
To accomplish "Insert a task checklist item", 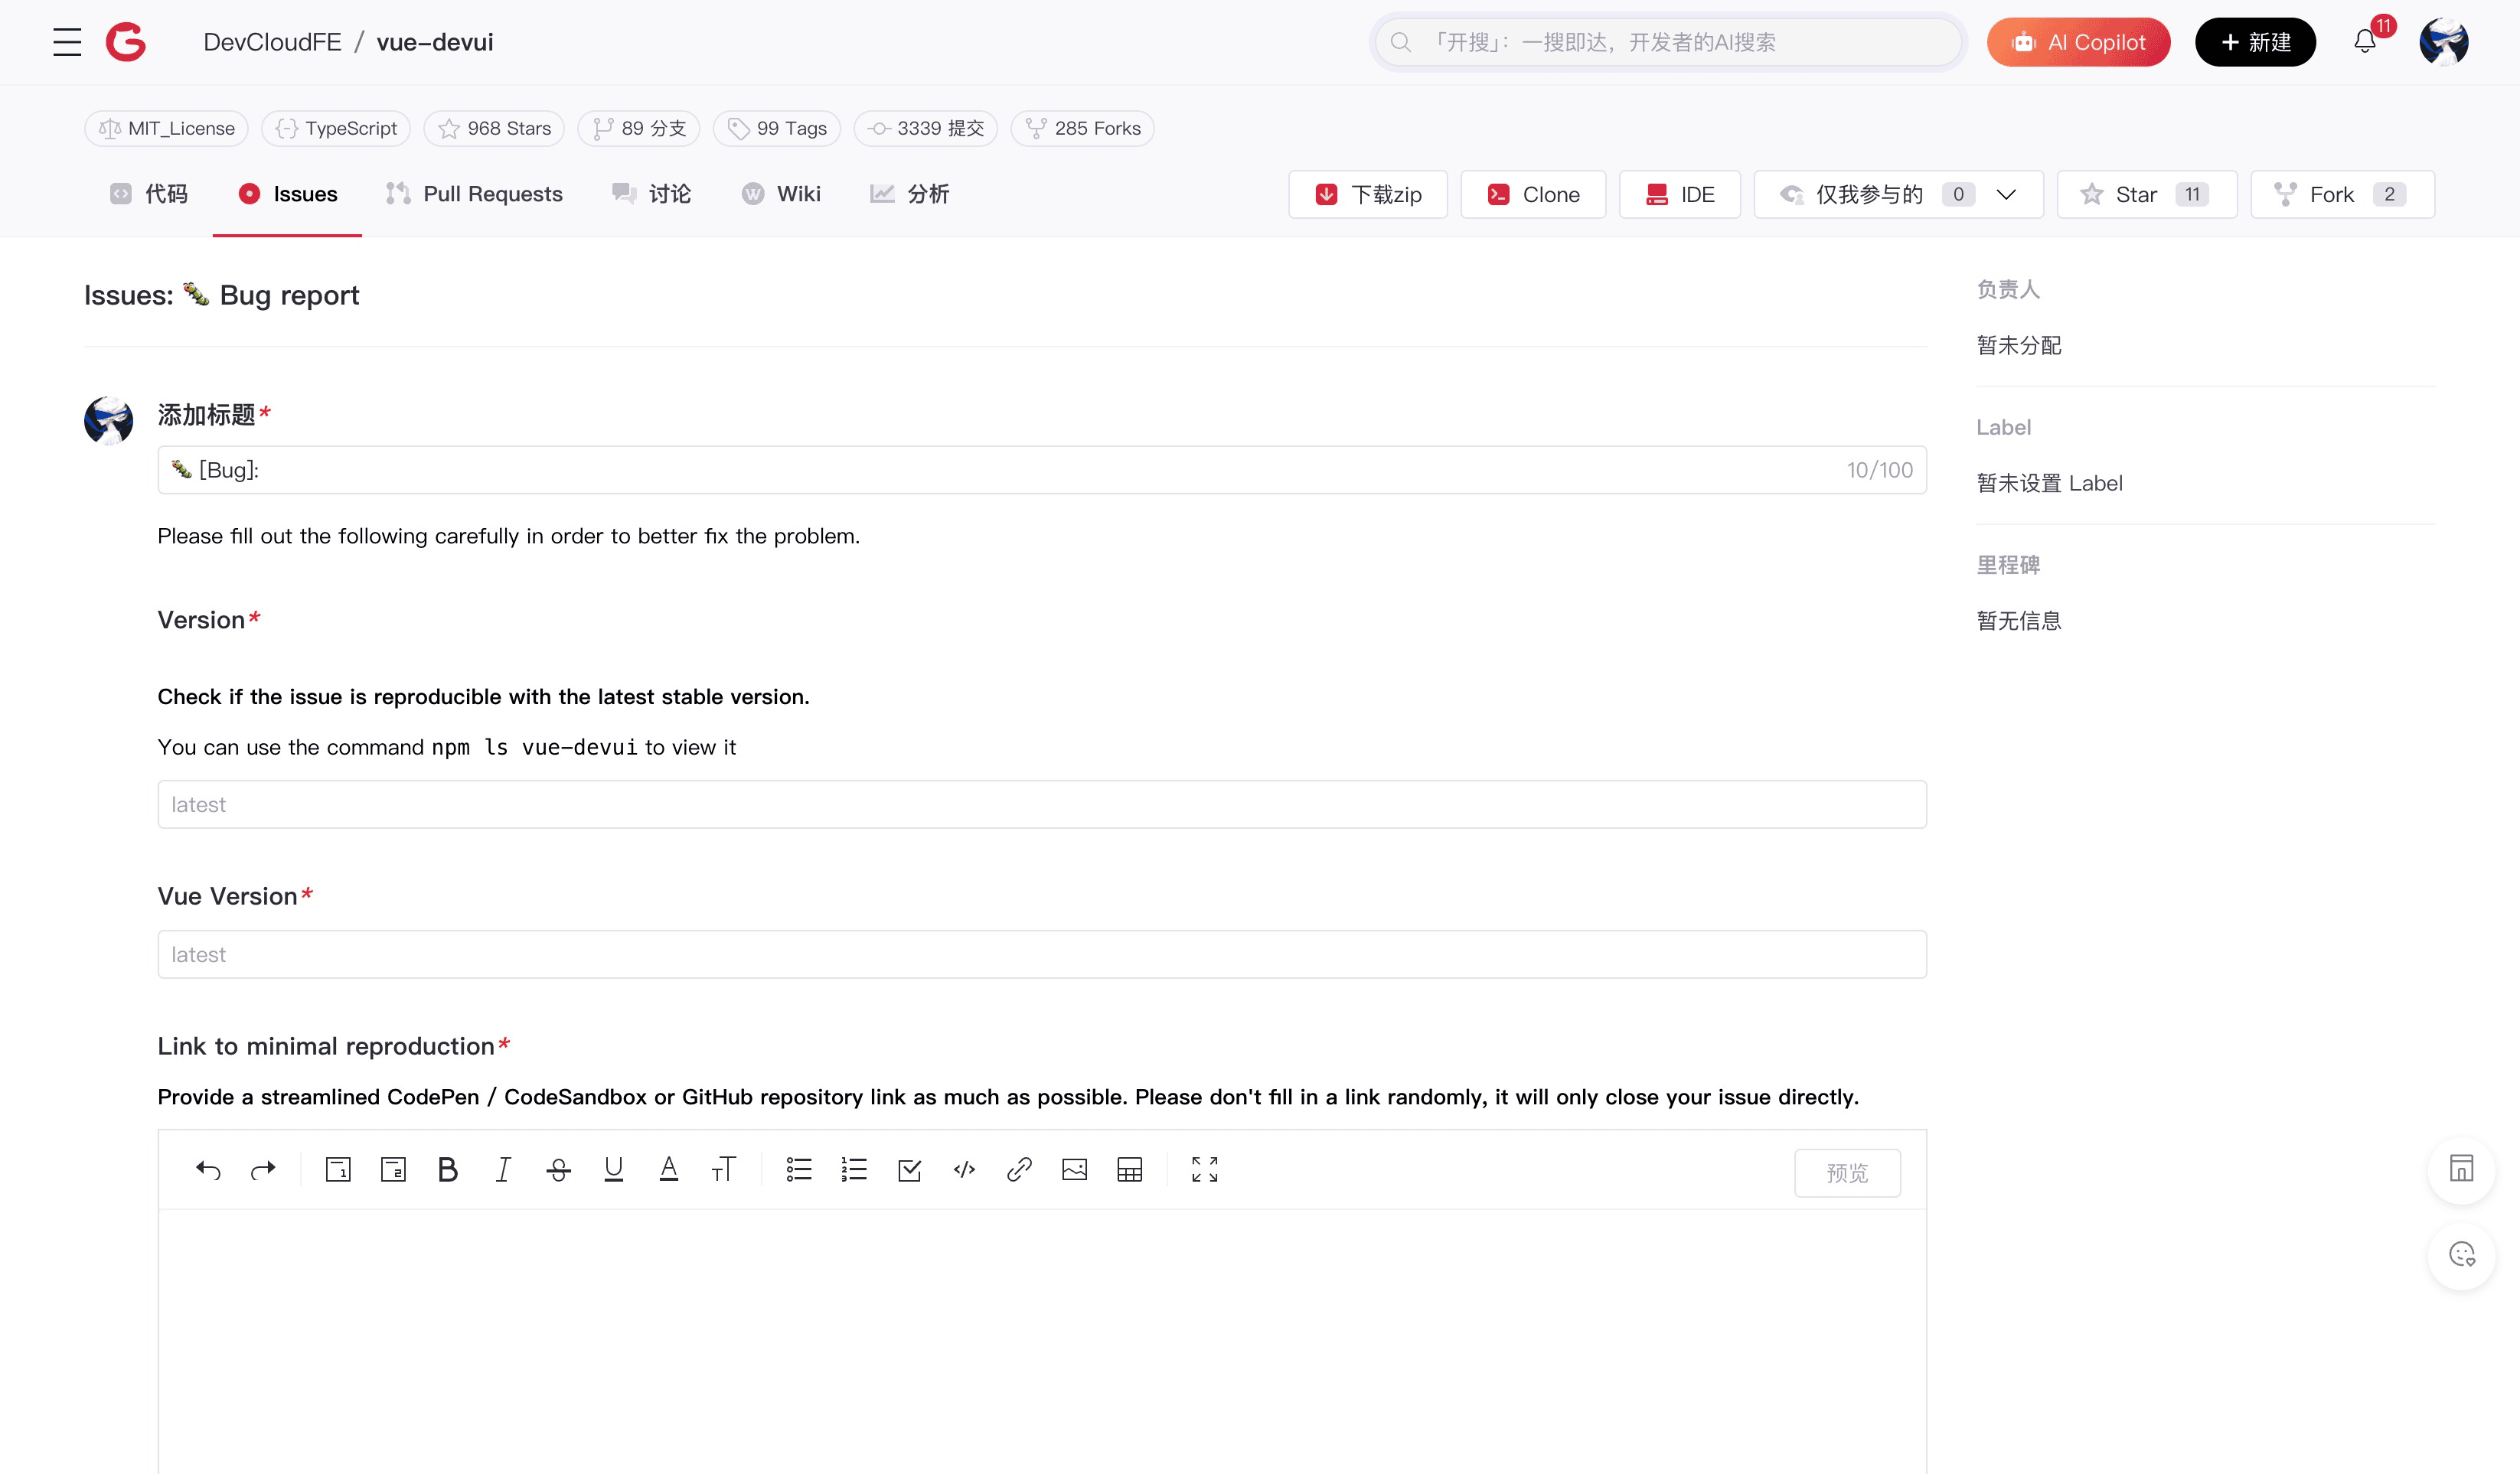I will (x=909, y=1169).
